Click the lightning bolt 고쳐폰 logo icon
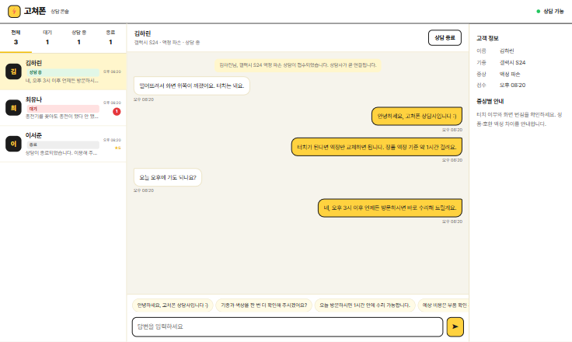This screenshot has width=572, height=342. (14, 12)
